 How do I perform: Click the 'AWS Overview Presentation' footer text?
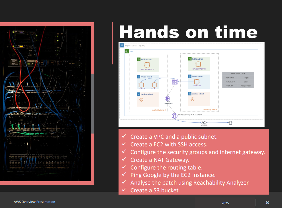[x=35, y=202]
